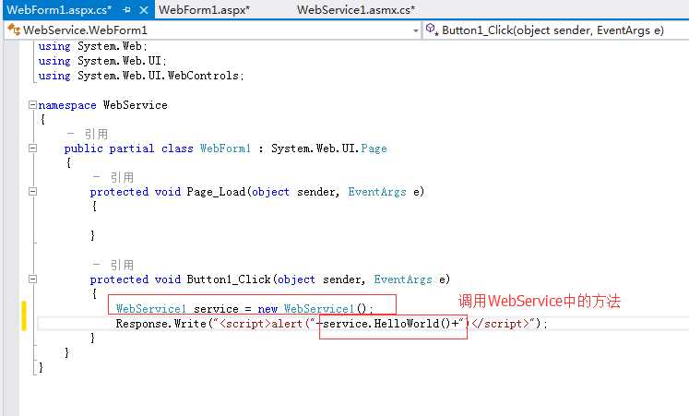This screenshot has width=689, height=416.
Task: Open the reference count above class WebForm1
Action: (88, 134)
